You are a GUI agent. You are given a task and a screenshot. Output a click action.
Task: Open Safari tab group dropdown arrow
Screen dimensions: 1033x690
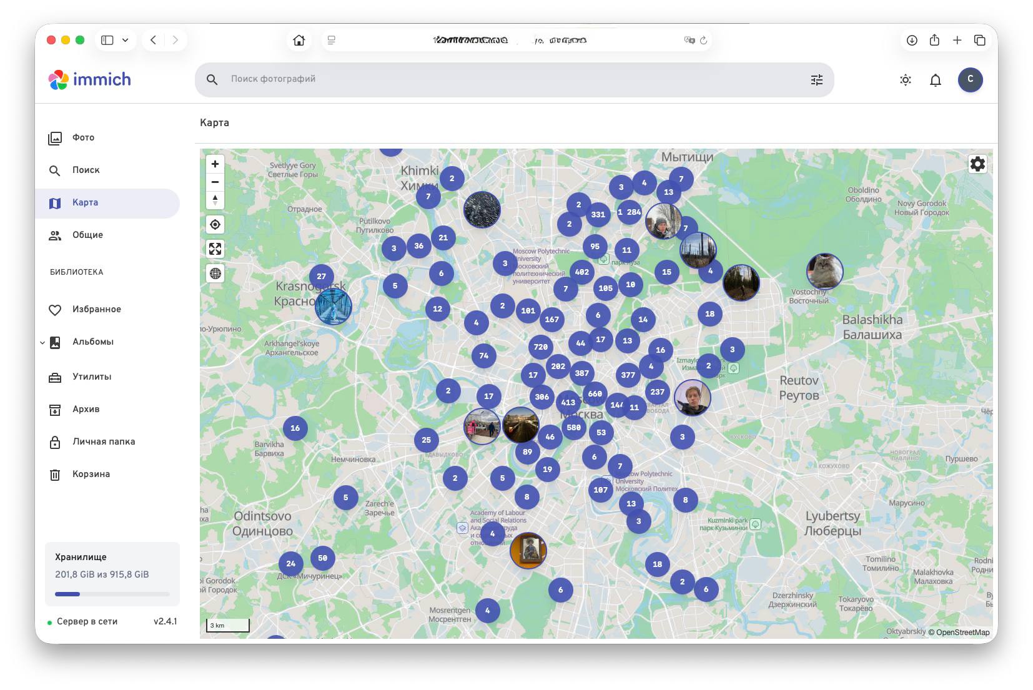coord(125,41)
